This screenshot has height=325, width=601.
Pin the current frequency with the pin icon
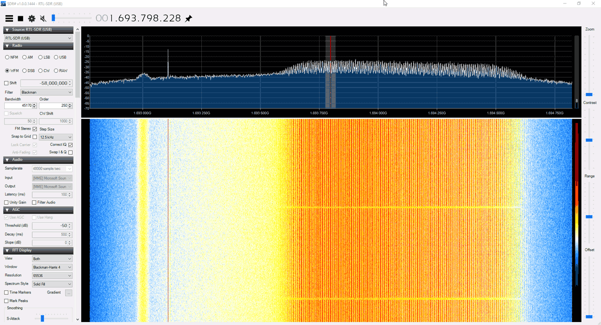click(x=188, y=17)
